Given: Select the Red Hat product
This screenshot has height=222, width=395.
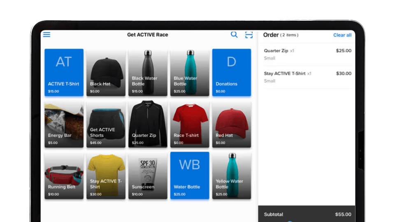Looking at the screenshot, I should (x=232, y=124).
